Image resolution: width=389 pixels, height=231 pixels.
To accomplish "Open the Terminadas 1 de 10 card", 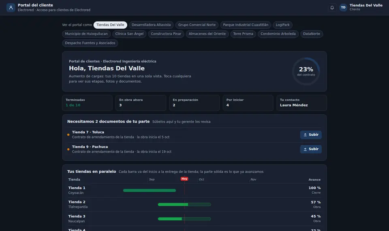I will coord(87,103).
